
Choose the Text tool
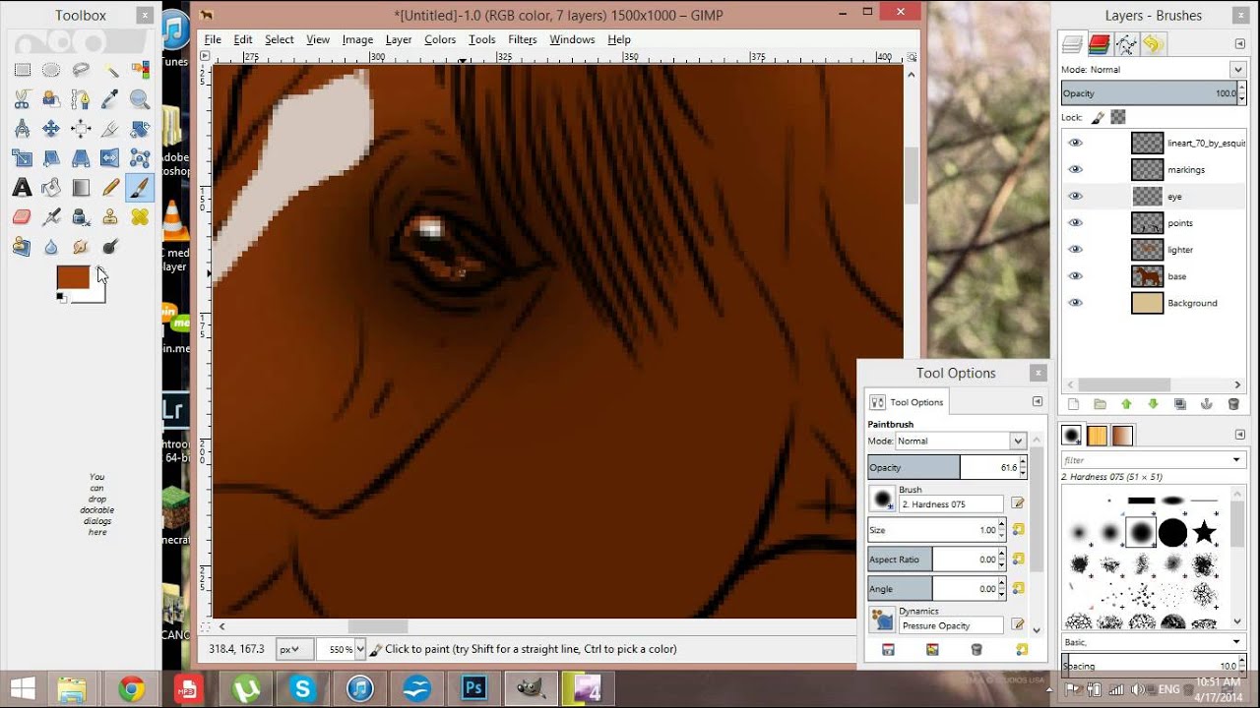click(x=22, y=188)
